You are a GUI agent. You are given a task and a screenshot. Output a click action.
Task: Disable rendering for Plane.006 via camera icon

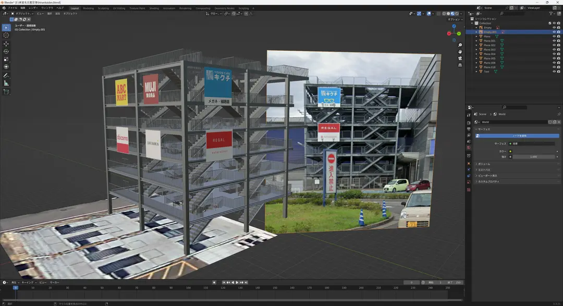pyautogui.click(x=558, y=63)
